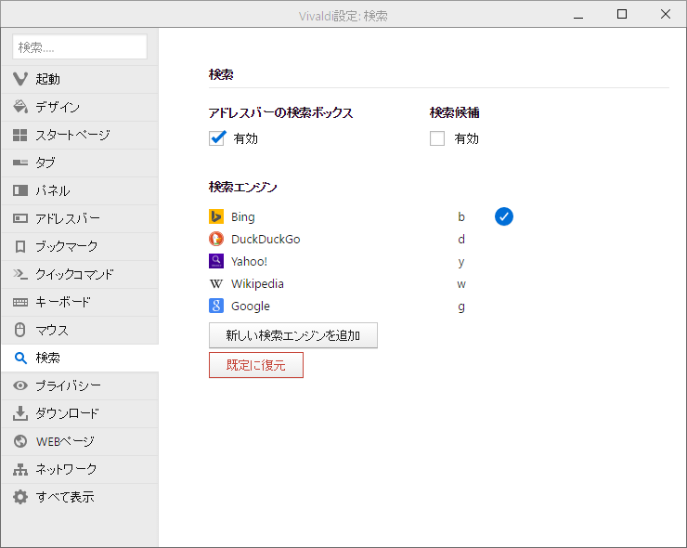Viewport: 687px width, 548px height.
Task: Click the Wikipedia W icon
Action: click(x=216, y=283)
